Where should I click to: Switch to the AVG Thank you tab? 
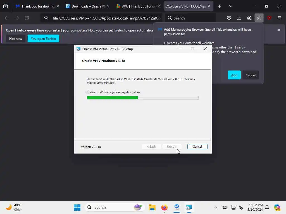point(138,6)
